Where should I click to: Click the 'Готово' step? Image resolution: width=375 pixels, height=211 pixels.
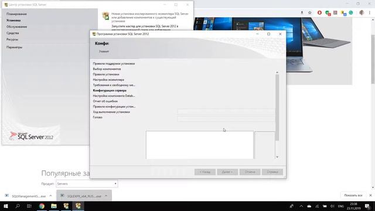98,117
